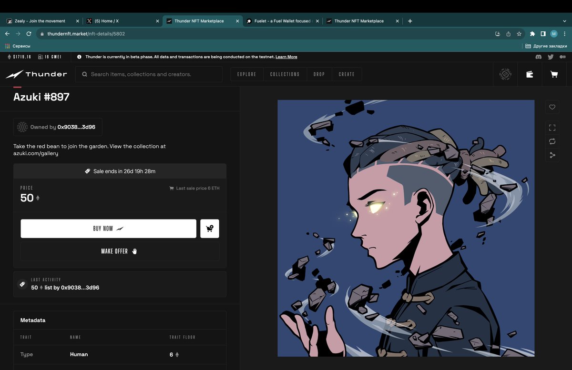This screenshot has height=370, width=572.
Task: Go forward in browser history
Action: pyautogui.click(x=18, y=34)
